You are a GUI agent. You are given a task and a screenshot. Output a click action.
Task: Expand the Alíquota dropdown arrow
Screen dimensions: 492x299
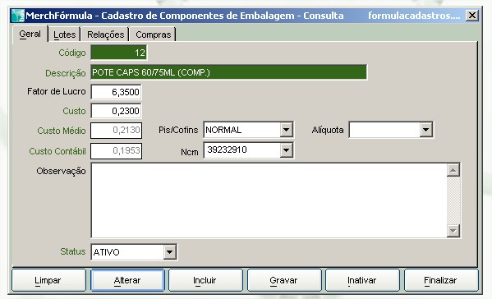pos(425,130)
